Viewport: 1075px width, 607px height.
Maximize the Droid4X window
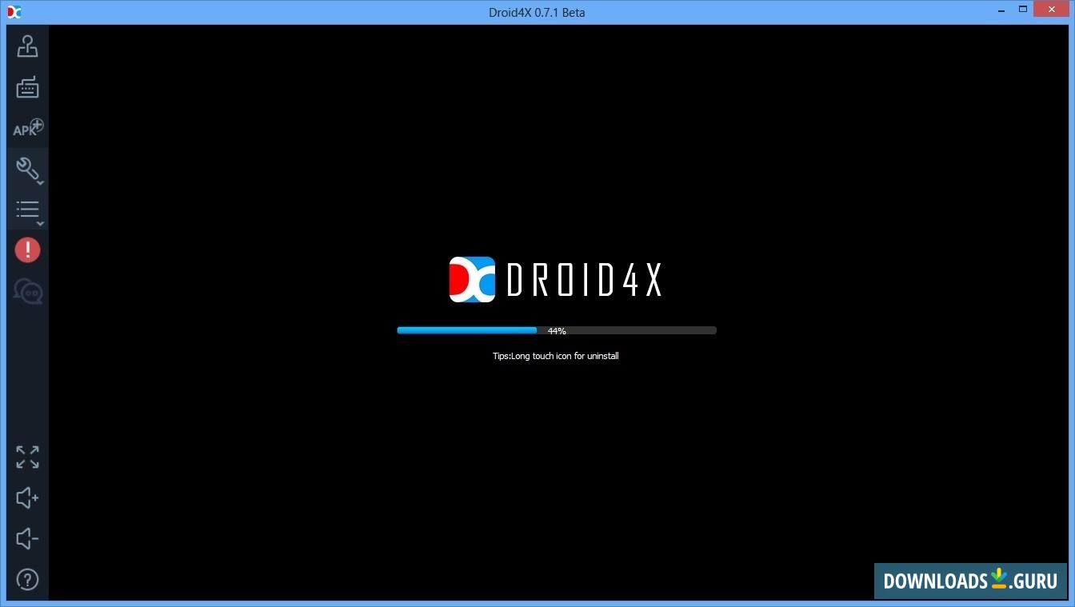[1023, 10]
